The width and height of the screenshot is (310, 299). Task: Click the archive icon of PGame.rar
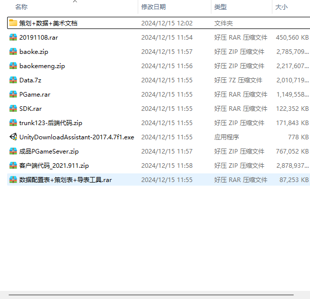point(13,94)
